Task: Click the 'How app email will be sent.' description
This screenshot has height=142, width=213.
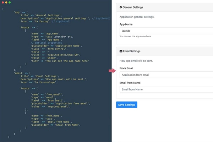Action: (x=136, y=61)
